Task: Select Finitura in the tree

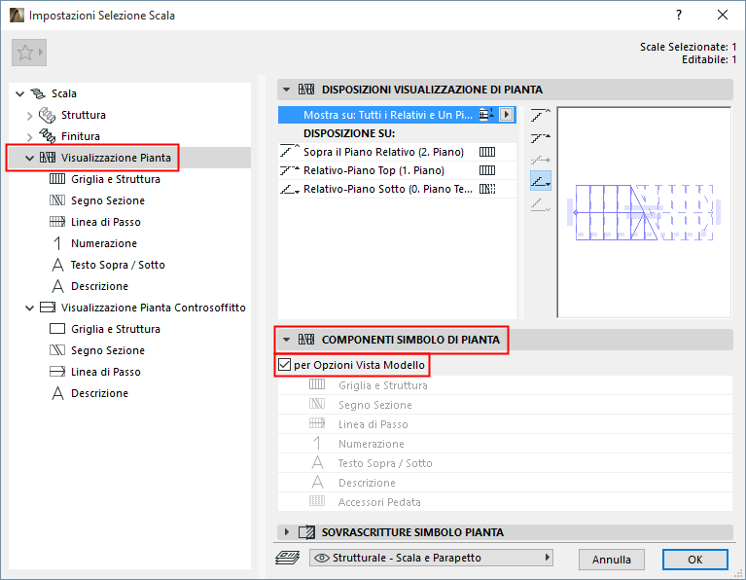Action: click(x=81, y=136)
